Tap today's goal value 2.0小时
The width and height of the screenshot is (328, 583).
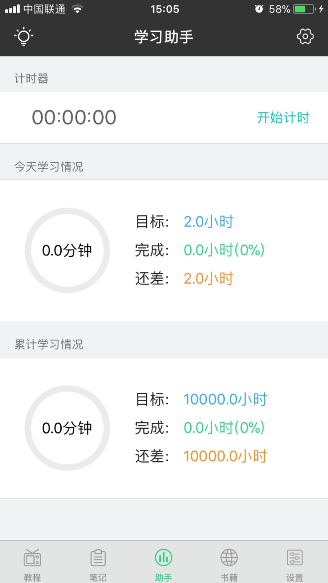tap(208, 222)
